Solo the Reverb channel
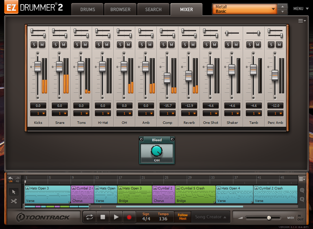 (x=185, y=45)
